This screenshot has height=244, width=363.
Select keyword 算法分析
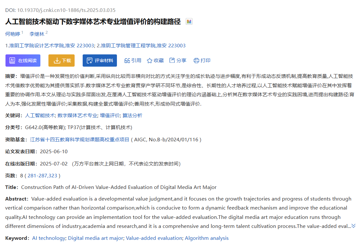(132, 115)
